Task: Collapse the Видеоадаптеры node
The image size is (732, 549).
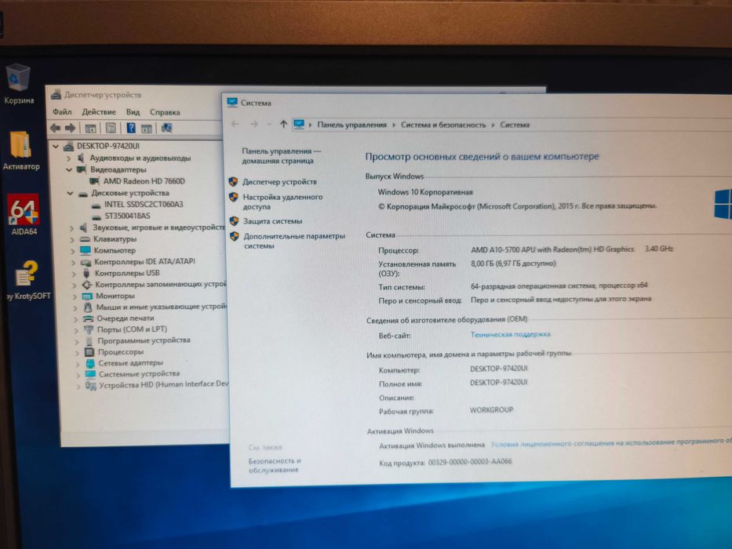Action: [x=70, y=169]
